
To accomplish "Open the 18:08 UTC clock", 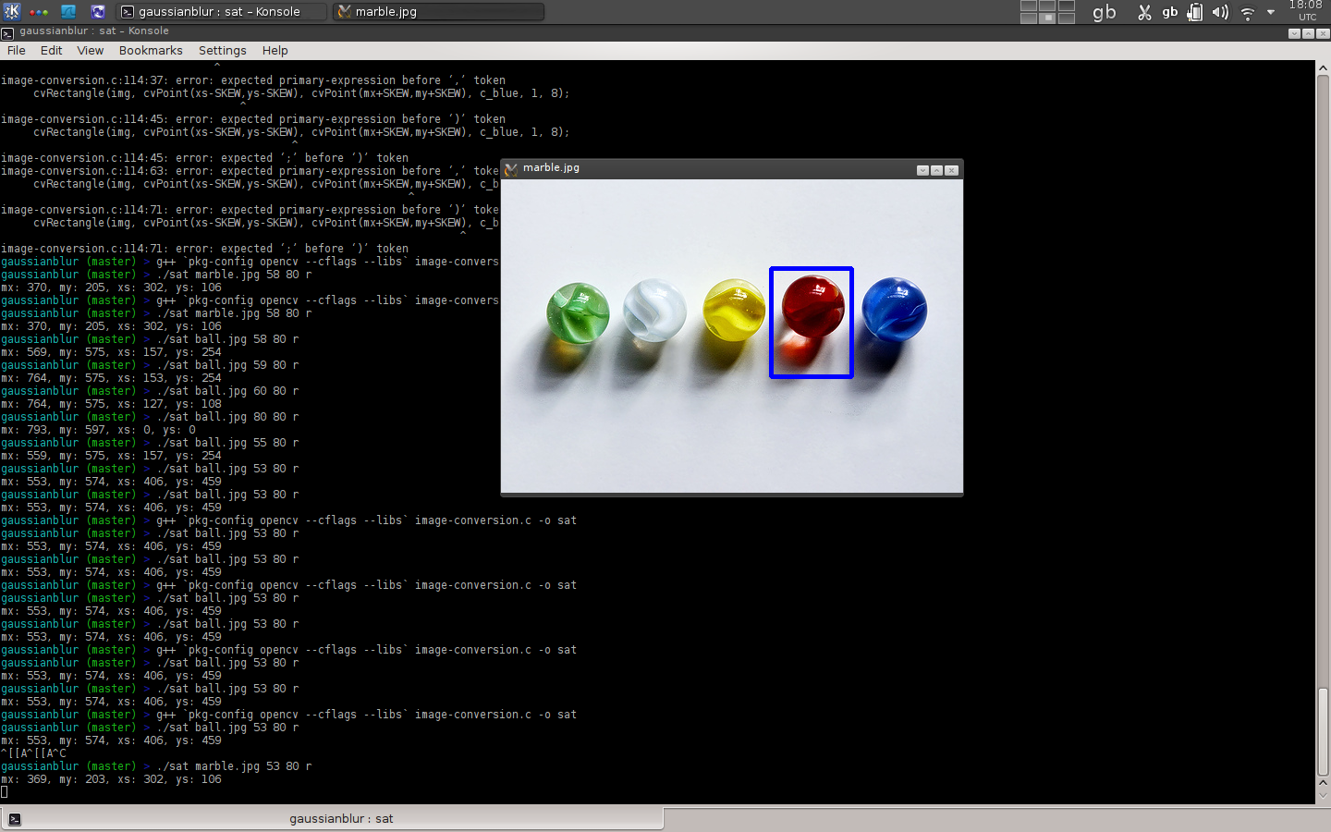I will click(x=1305, y=11).
